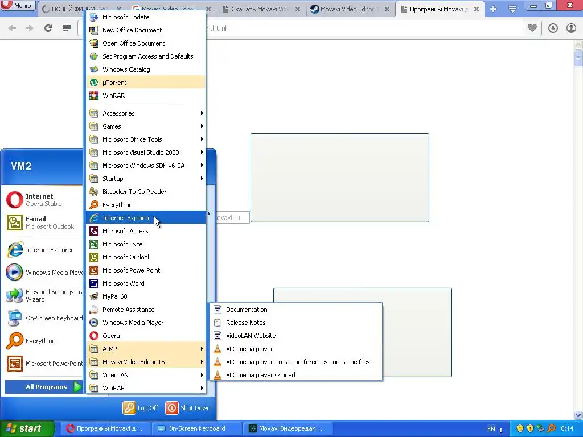The image size is (583, 437).
Task: Open Windows Catalog shortcut
Action: pos(146,69)
